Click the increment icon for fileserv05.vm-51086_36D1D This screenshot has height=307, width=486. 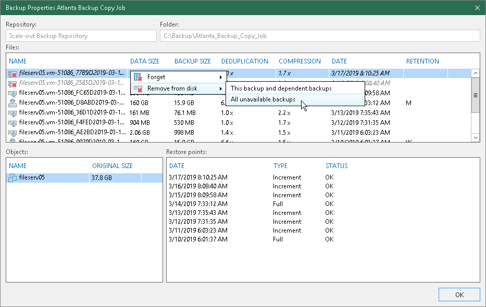tap(13, 113)
